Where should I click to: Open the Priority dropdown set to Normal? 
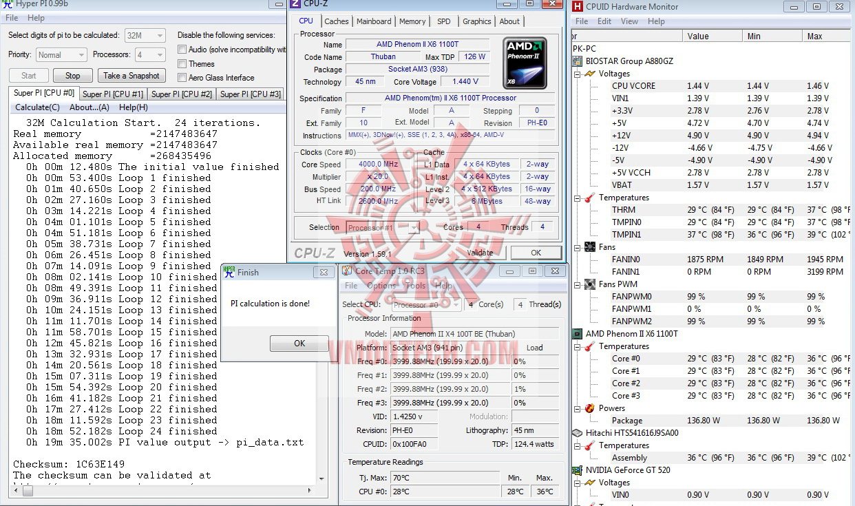[x=61, y=54]
